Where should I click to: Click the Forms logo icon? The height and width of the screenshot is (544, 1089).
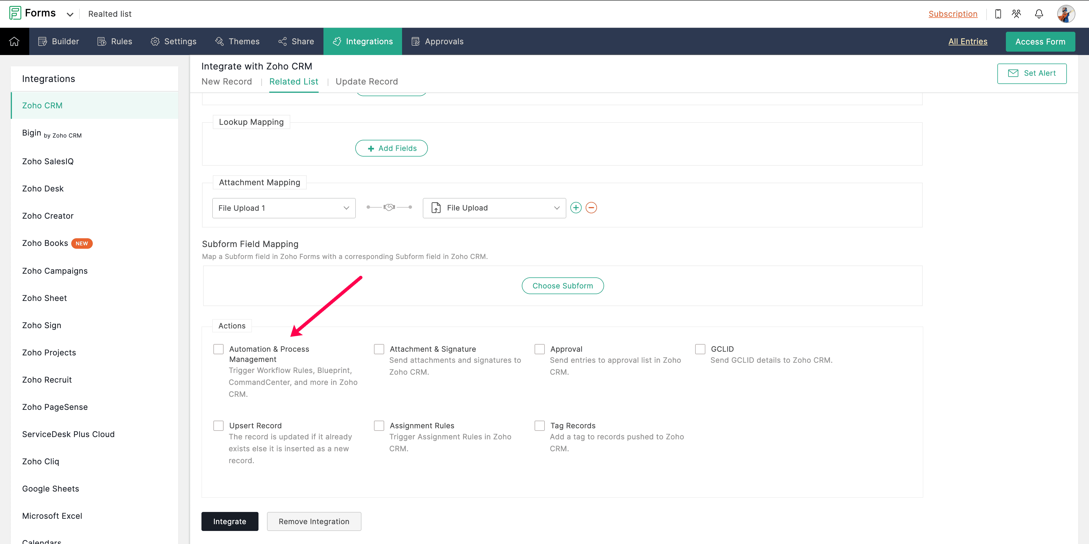click(x=15, y=13)
